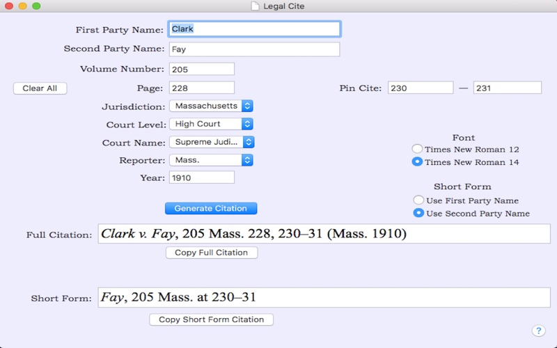Screen dimensions: 557x348
Task: Click the Jurisdiction label
Action: point(133,107)
